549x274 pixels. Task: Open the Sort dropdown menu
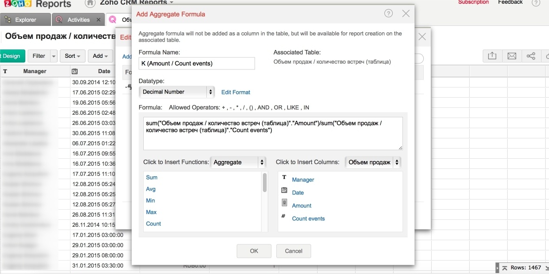pos(72,56)
